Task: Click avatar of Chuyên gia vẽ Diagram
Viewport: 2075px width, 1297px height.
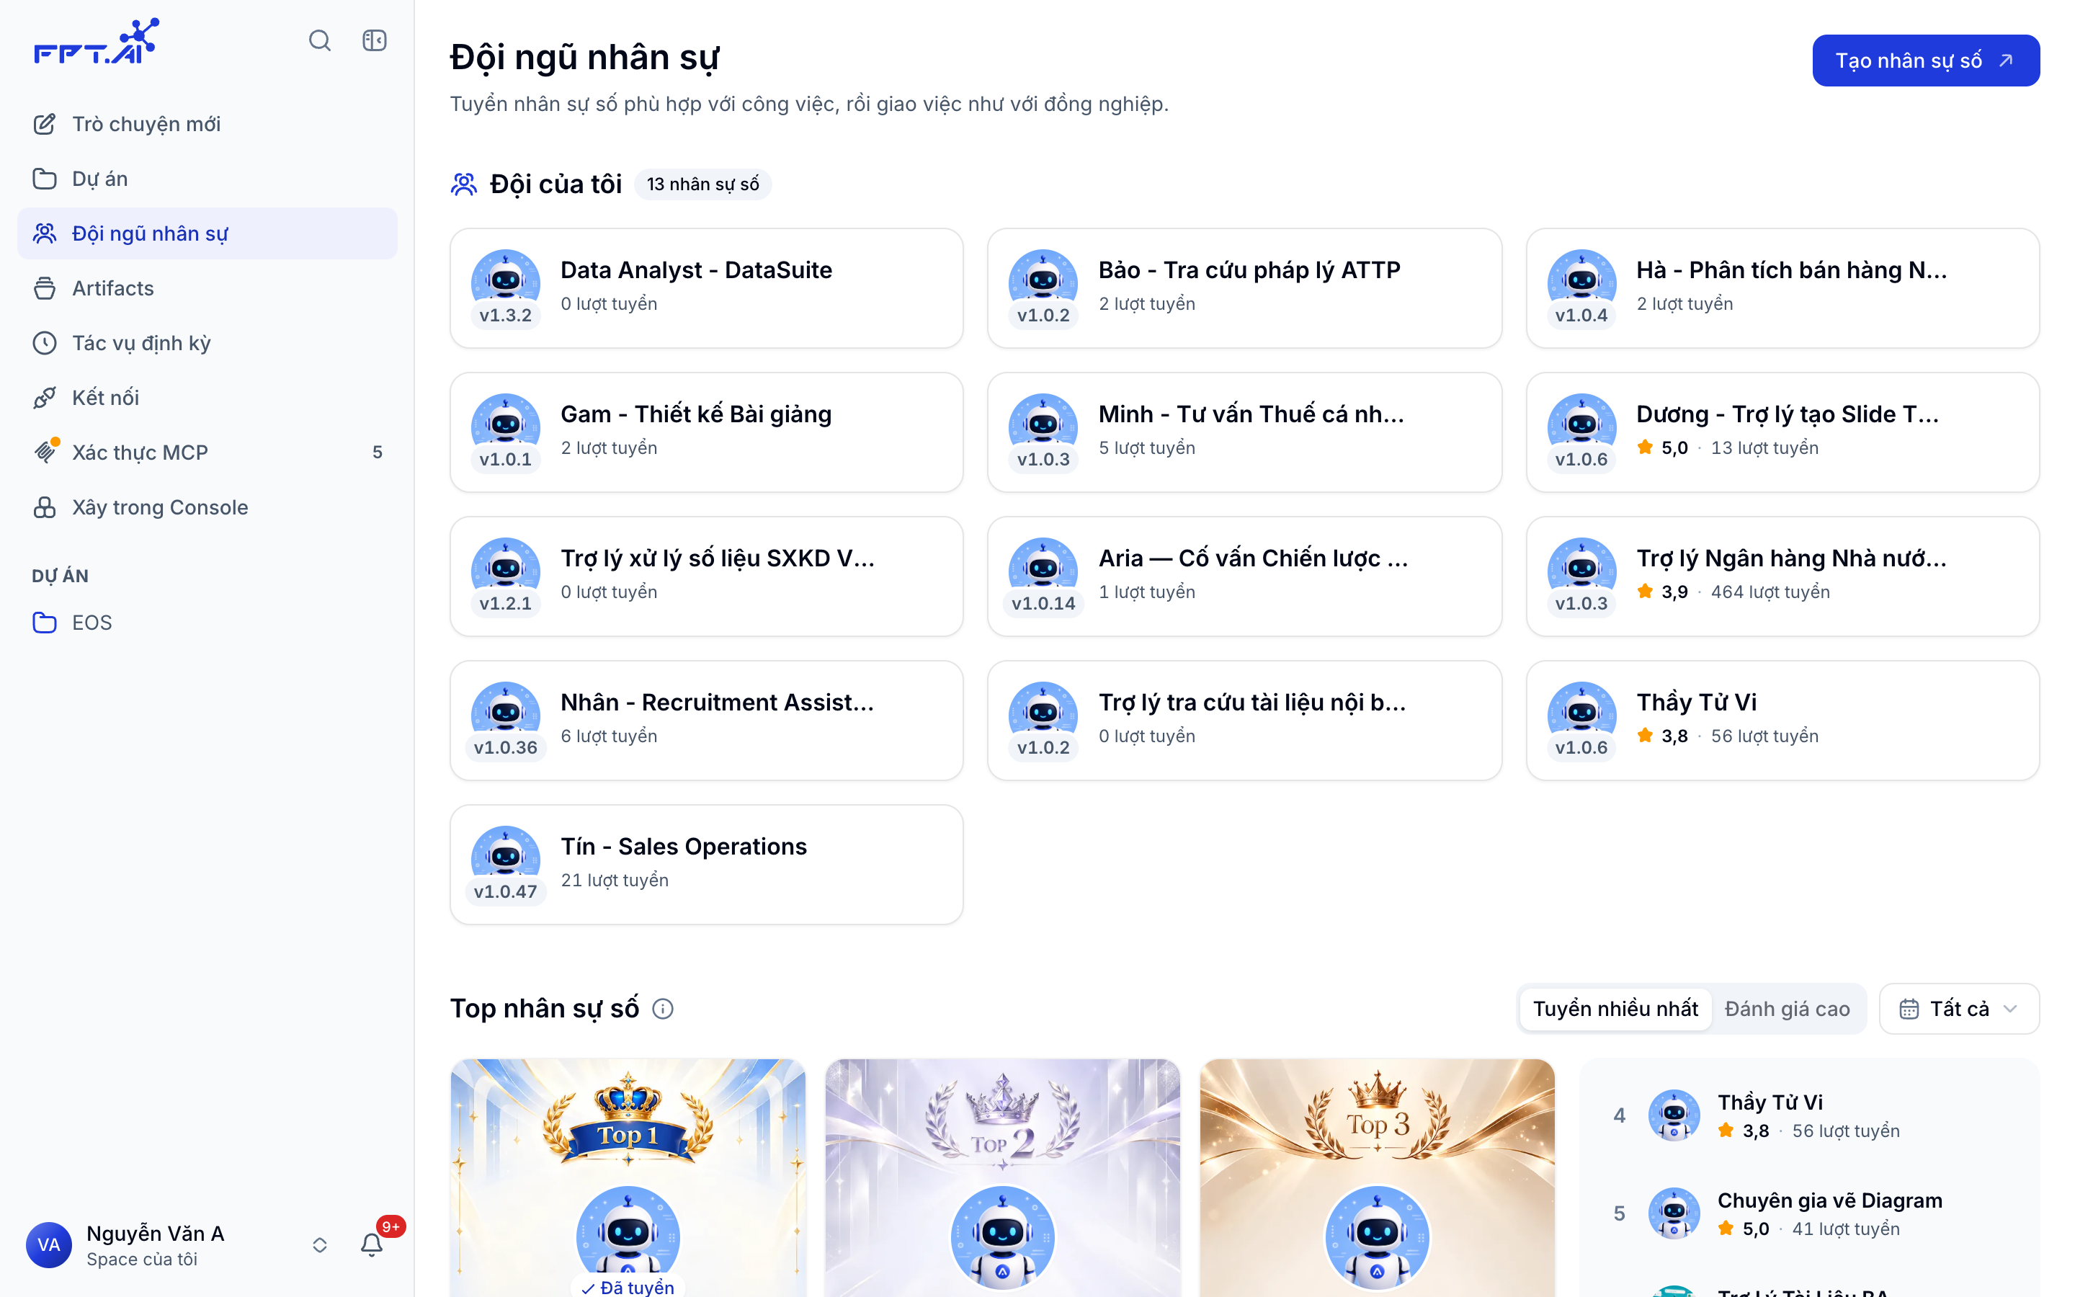Action: (x=1674, y=1213)
